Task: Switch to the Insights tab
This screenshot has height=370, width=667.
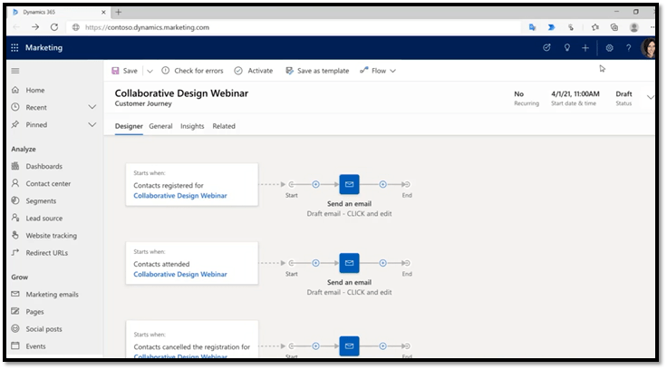Action: (192, 126)
